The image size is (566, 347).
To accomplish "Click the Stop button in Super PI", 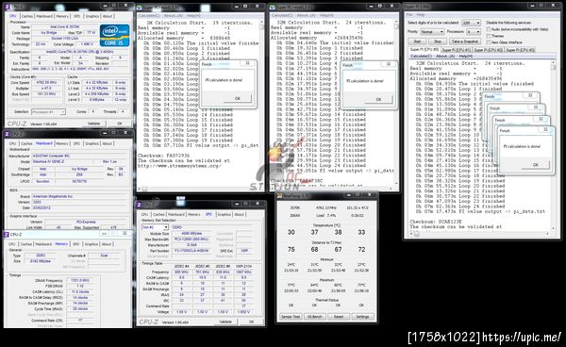I will [x=438, y=41].
